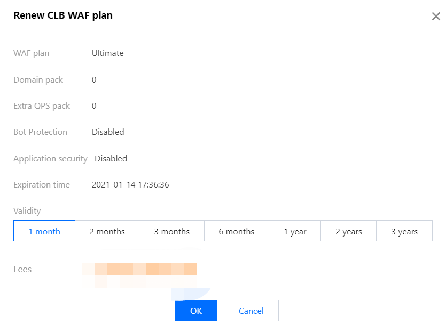Viewport: 446px width, 325px height.
Task: Click the Validity label
Action: pos(27,211)
